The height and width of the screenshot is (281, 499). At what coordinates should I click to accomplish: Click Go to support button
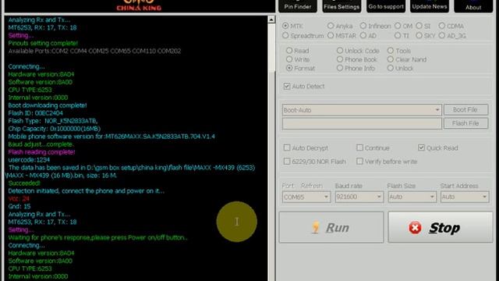[x=386, y=6]
